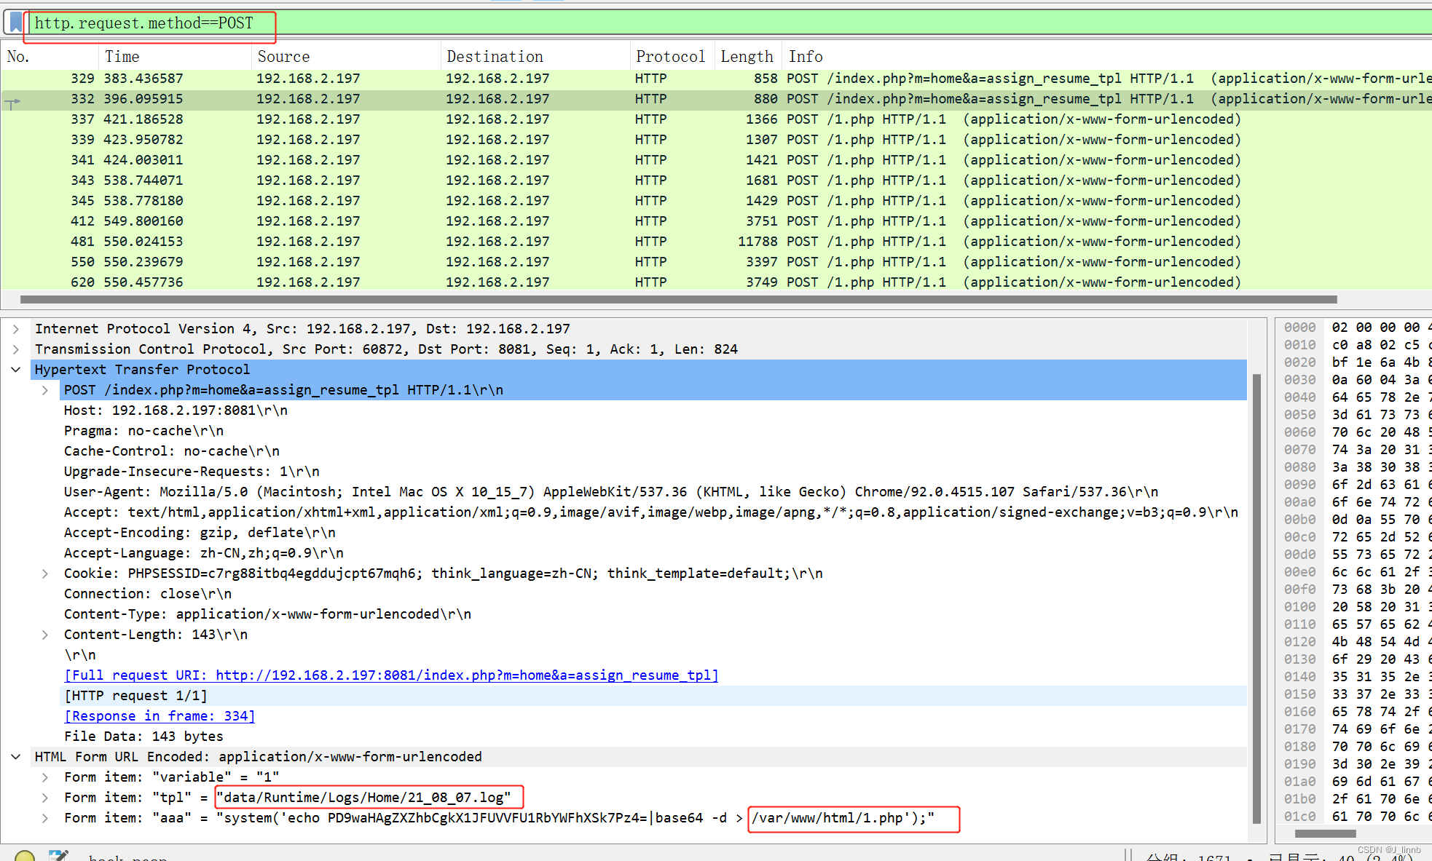Open the Full request URI link

point(390,675)
